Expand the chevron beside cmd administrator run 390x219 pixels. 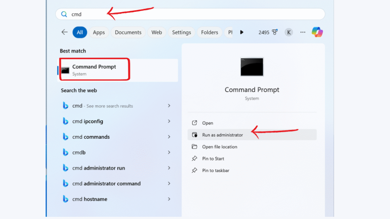169,168
